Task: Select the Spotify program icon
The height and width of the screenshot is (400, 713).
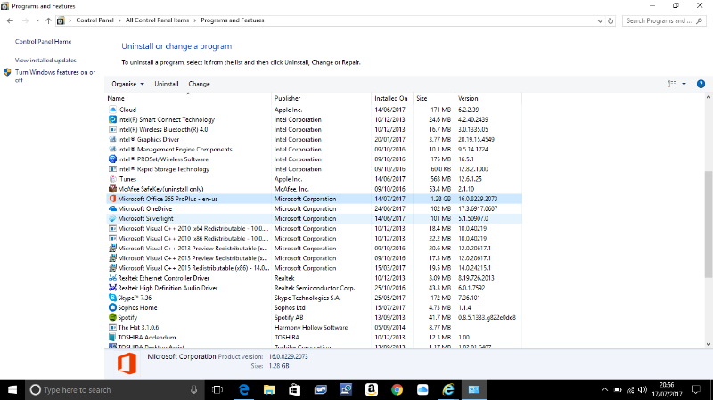Action: tap(112, 317)
